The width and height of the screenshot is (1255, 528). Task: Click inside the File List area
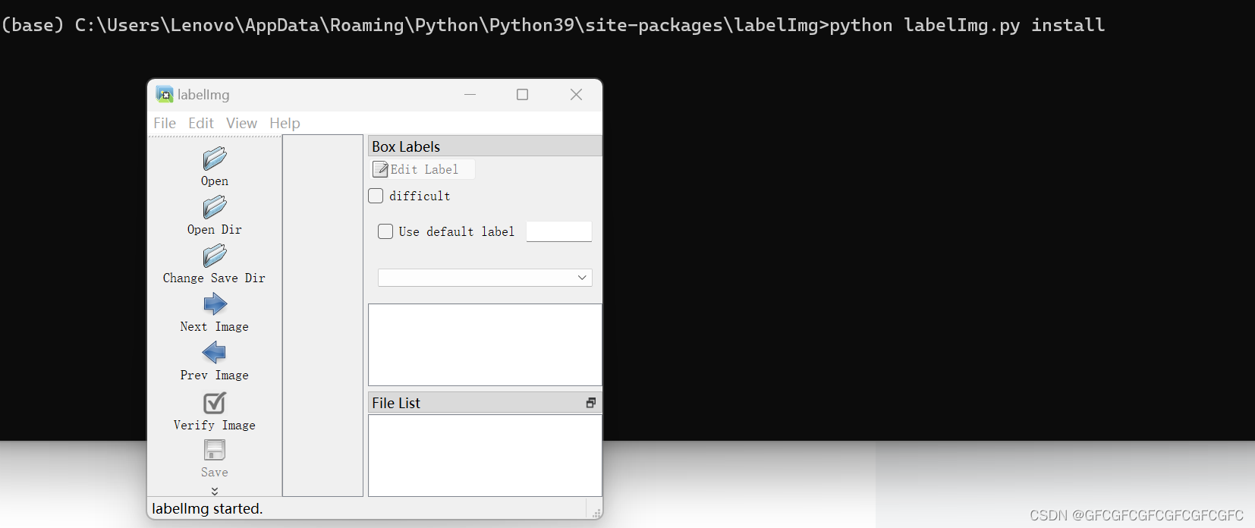(485, 455)
